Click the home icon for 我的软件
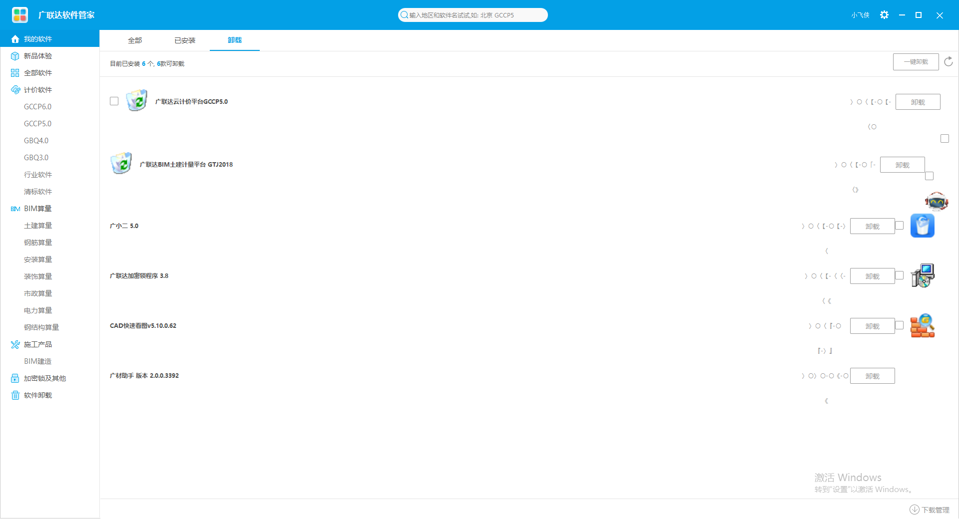Screen dimensions: 959x519 (x=15, y=39)
